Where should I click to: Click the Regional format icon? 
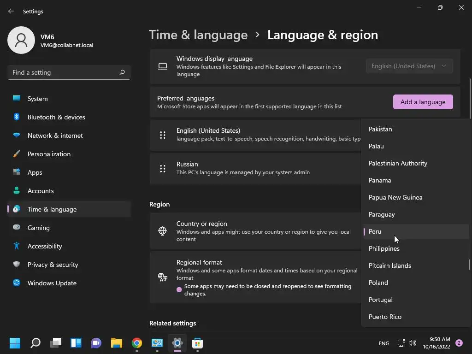(x=163, y=277)
